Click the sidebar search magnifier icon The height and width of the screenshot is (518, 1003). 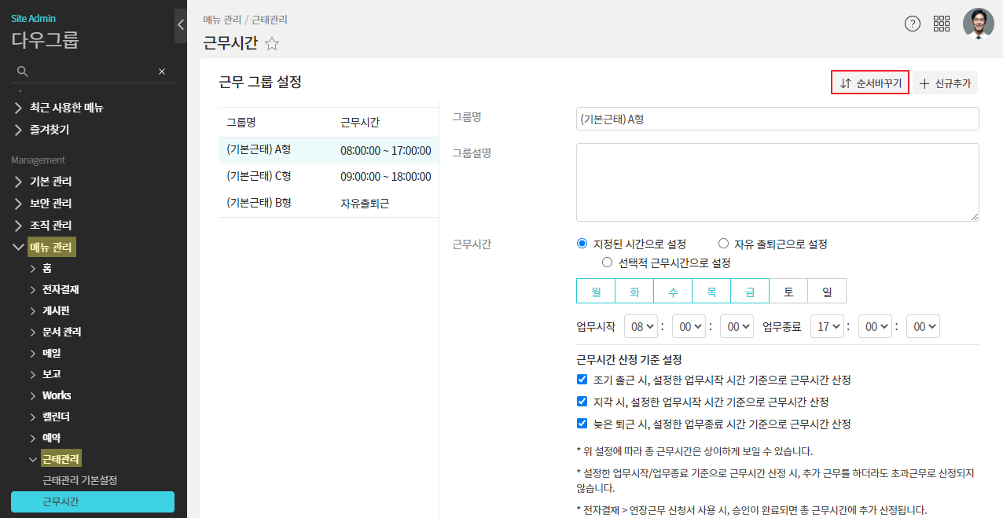[x=23, y=72]
